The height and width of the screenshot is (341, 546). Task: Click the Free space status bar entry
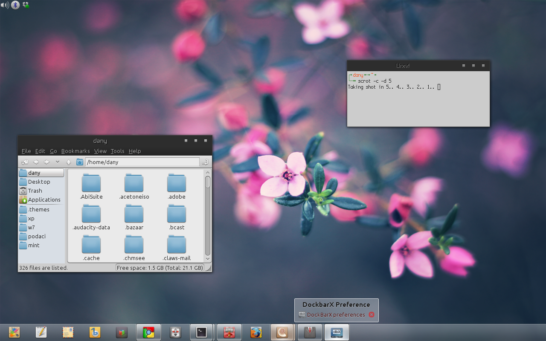coord(160,268)
